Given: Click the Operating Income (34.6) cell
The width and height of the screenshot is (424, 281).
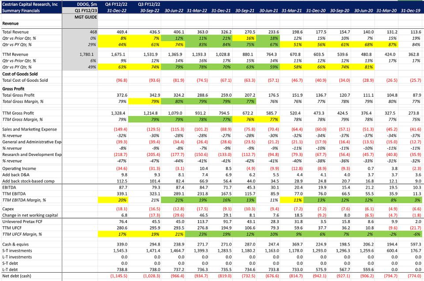Looking at the screenshot, I should click(114, 168).
